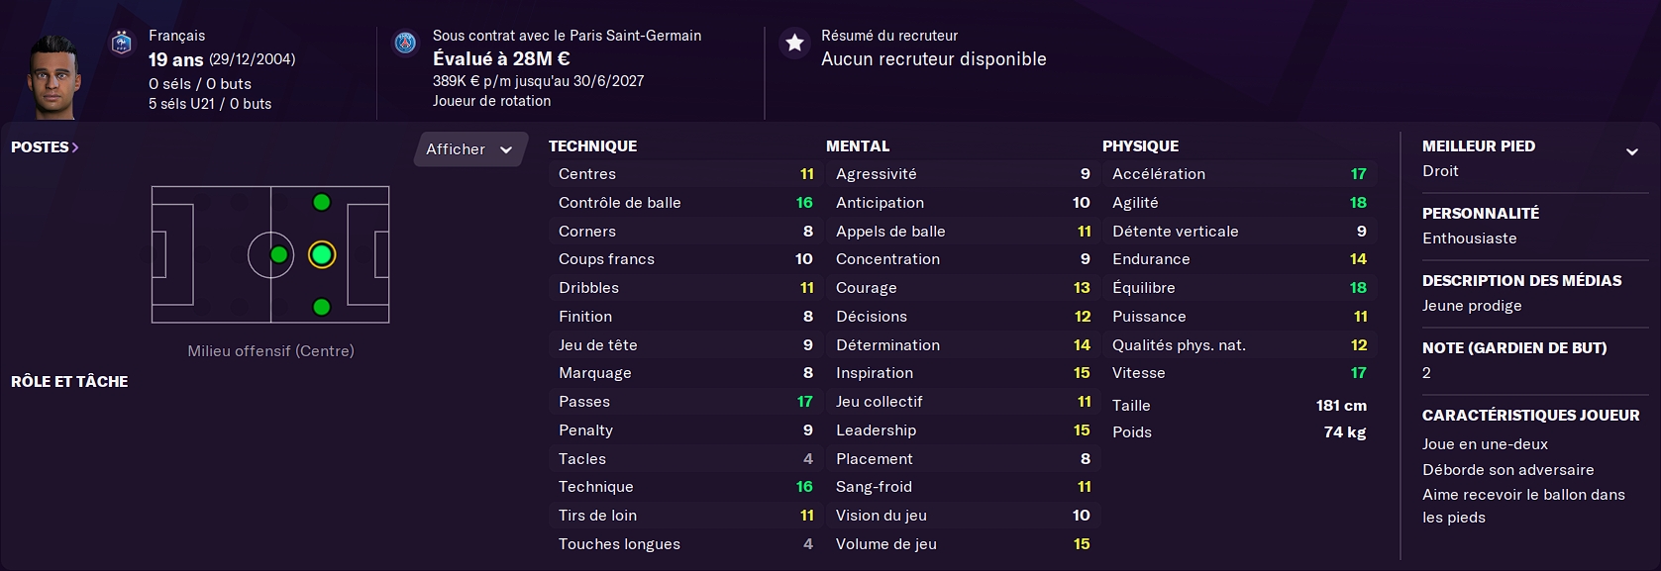Click the French federation crest icon
1661x571 pixels.
122,44
